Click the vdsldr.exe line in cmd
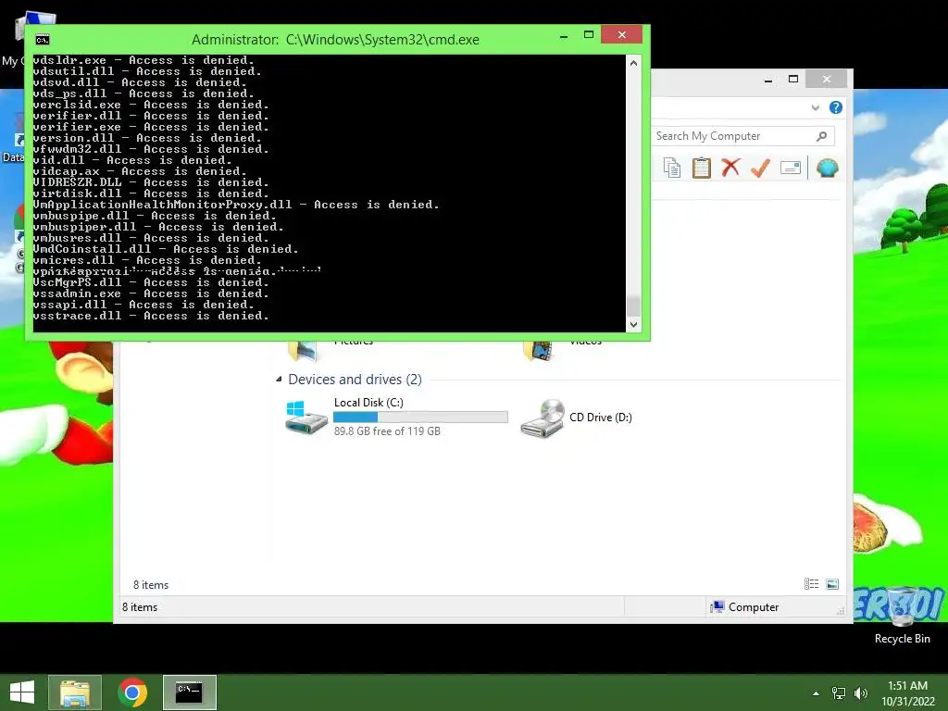The image size is (948, 711). 143,60
